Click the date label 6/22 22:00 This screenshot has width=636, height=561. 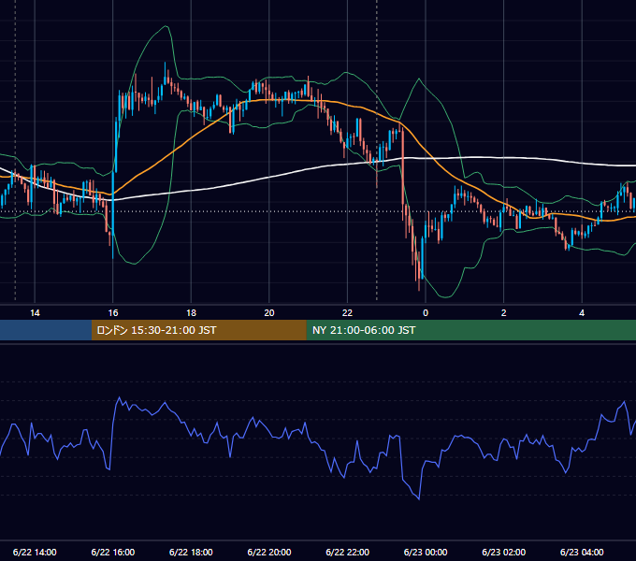click(x=348, y=552)
